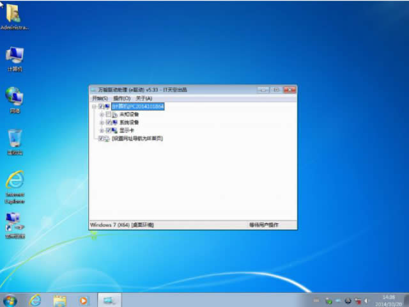The width and height of the screenshot is (409, 307).
Task: Open Windows Explorer from the taskbar
Action: (60, 300)
